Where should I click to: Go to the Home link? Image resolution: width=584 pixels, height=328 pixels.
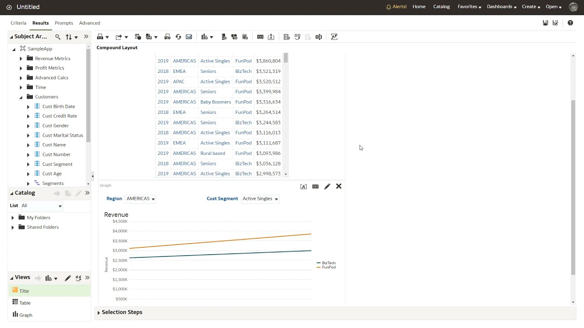point(419,7)
